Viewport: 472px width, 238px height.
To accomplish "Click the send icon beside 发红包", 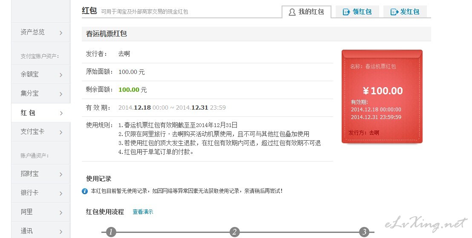I will coord(394,12).
